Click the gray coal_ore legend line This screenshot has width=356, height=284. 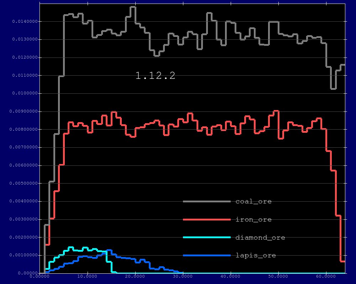[x=207, y=201]
